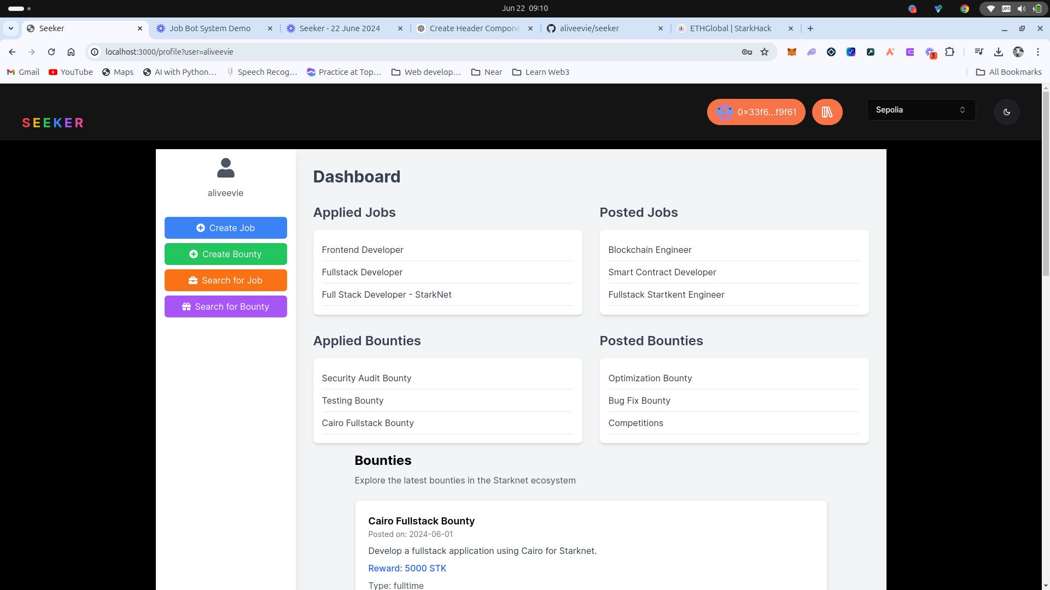1050x590 pixels.
Task: Click Cairo Fullstack Bounty listing
Action: click(368, 423)
